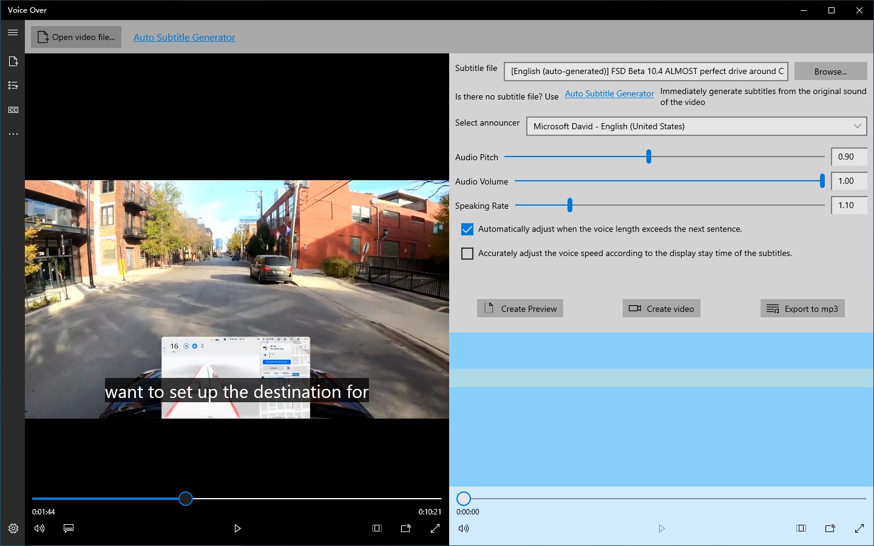
Task: Click the more options ellipsis in sidebar
Action: [x=13, y=134]
